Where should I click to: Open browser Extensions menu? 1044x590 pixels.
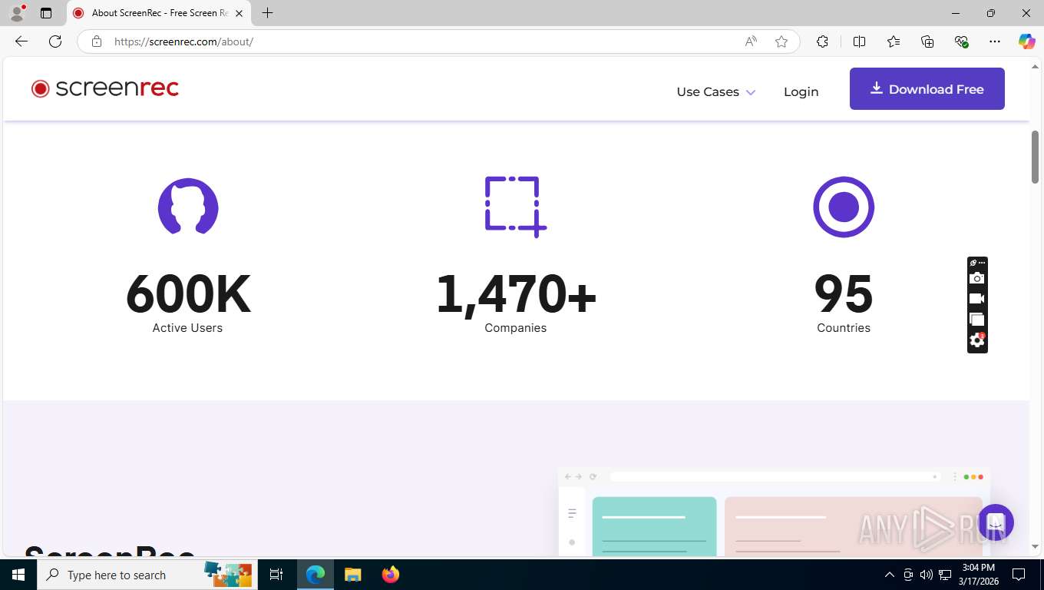(822, 41)
